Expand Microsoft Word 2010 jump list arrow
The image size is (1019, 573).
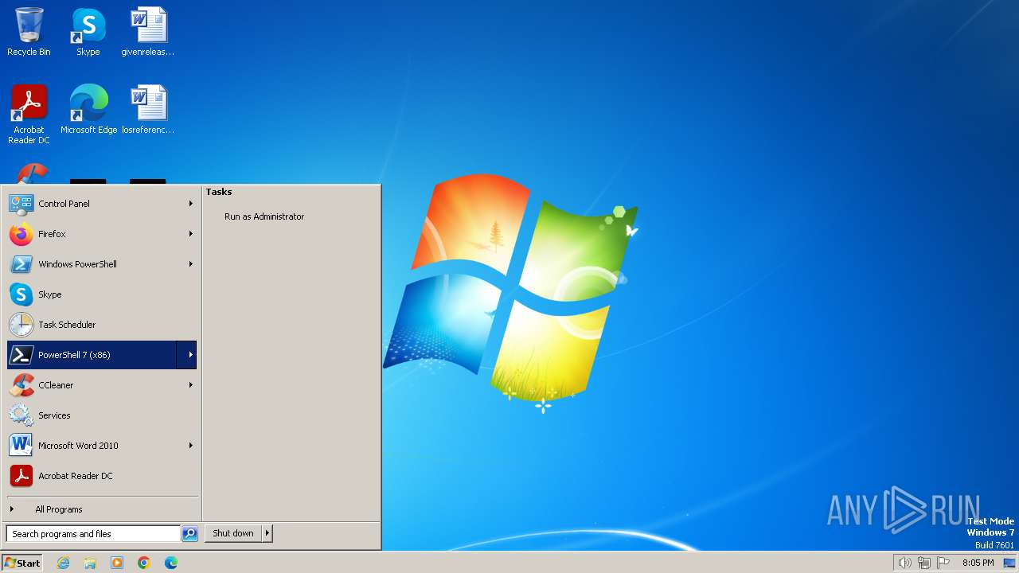click(190, 446)
